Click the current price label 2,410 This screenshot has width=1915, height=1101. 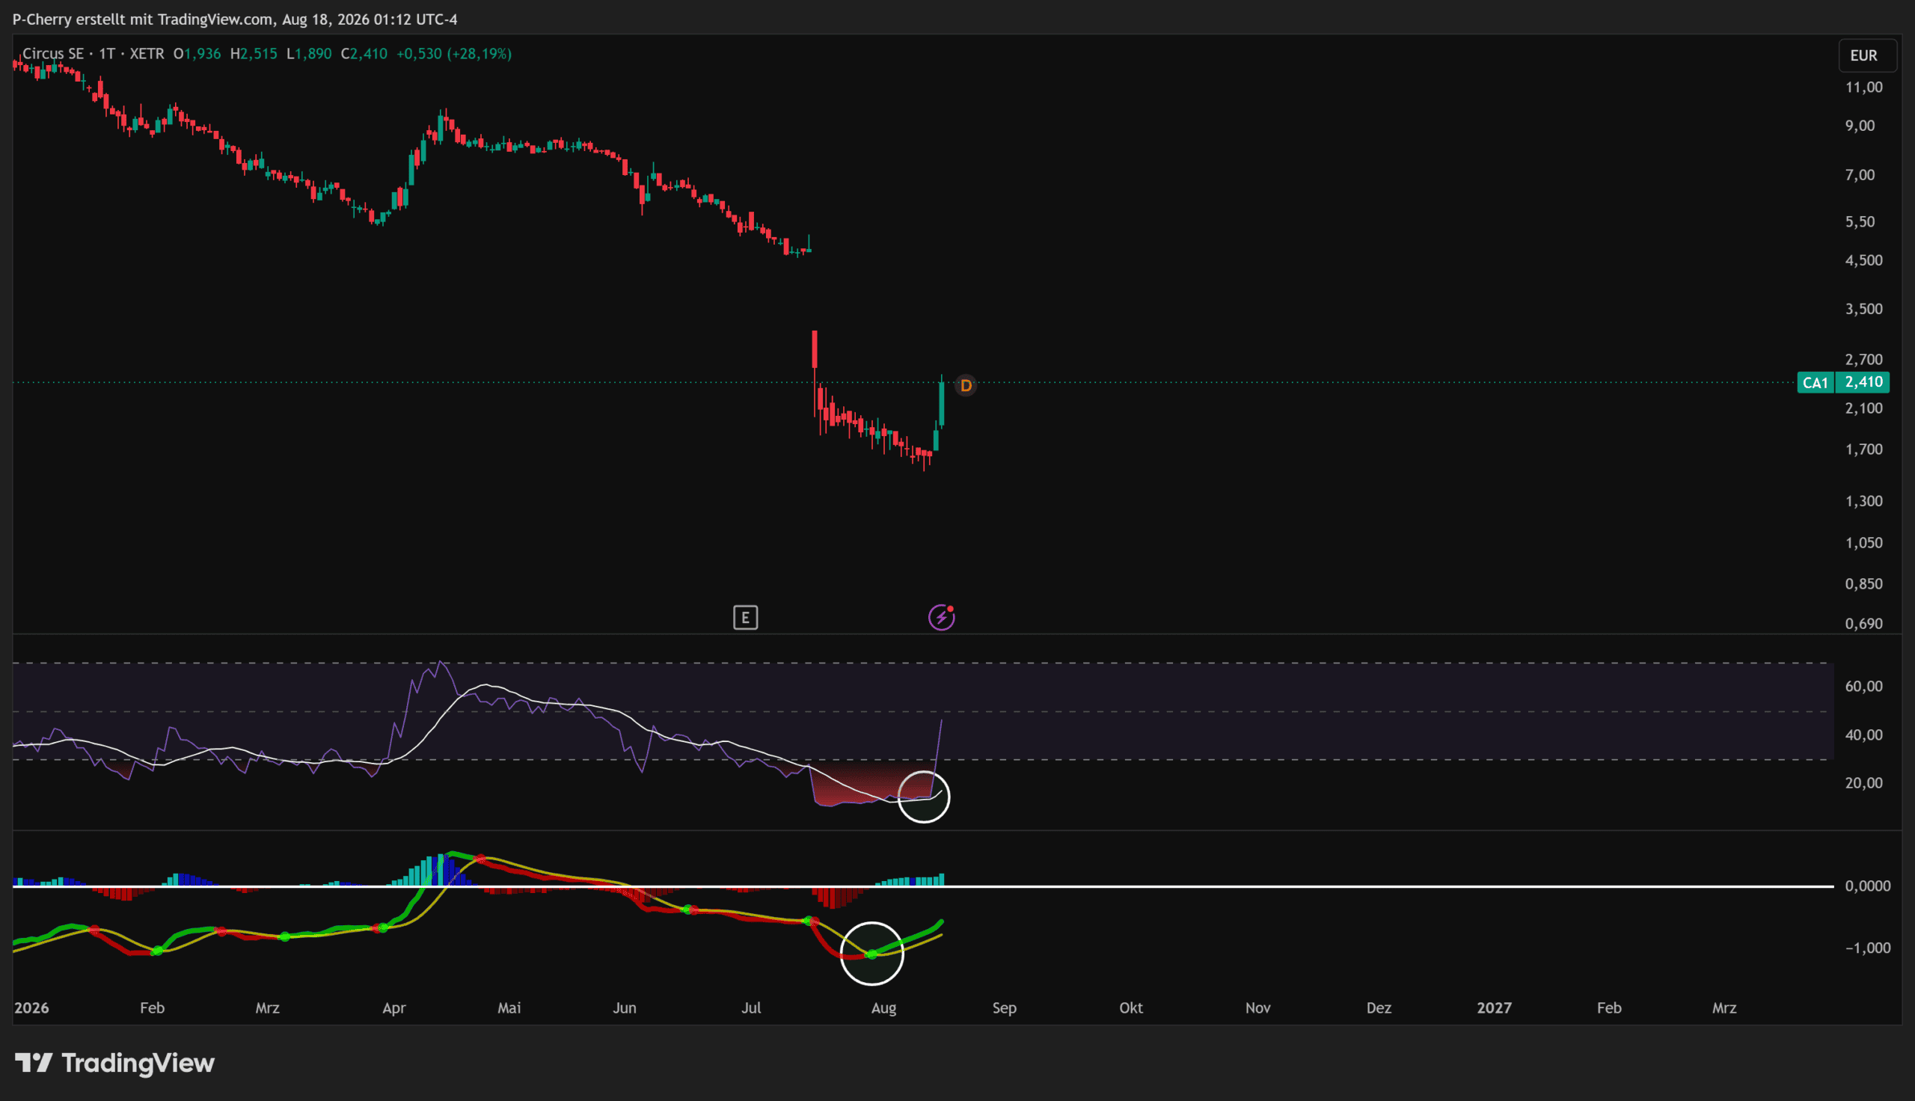[x=1863, y=383]
